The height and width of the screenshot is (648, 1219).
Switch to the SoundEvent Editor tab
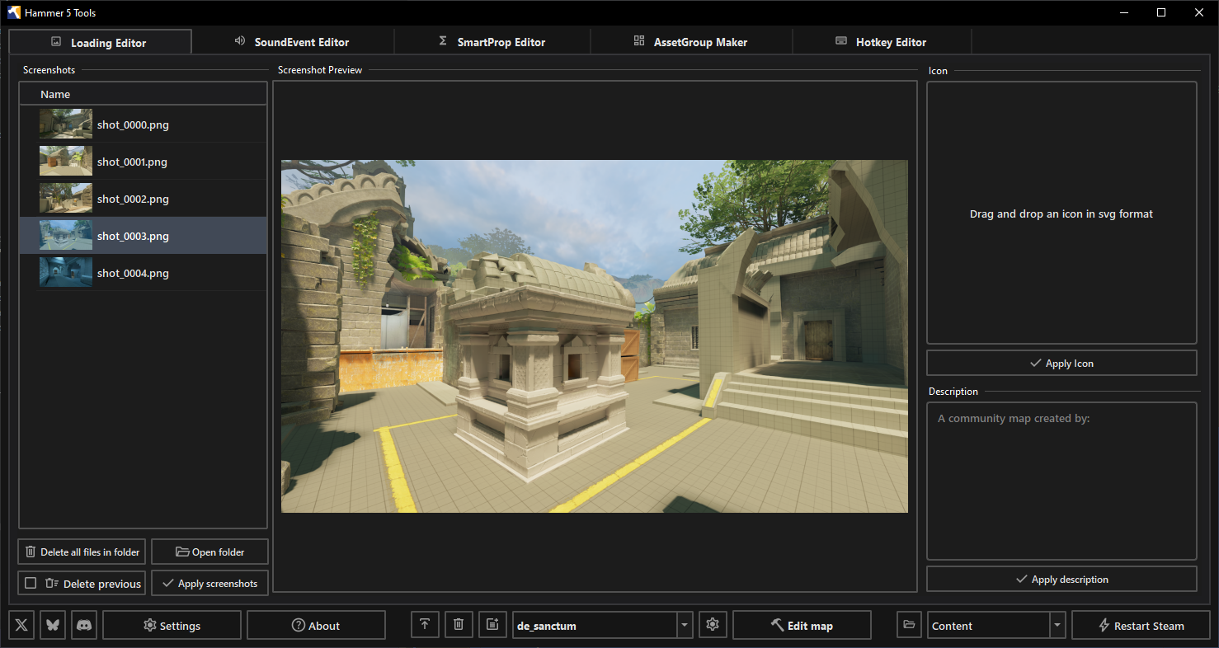(x=292, y=42)
